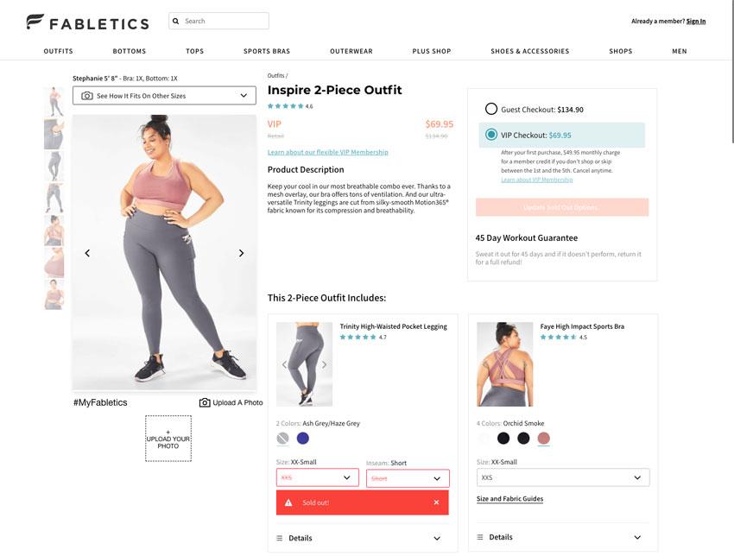Image resolution: width=734 pixels, height=556 pixels.
Task: Click the Fabletics logo
Action: coord(88,22)
